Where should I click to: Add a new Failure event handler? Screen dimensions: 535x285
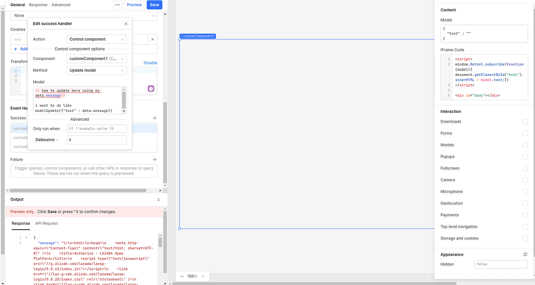point(155,160)
